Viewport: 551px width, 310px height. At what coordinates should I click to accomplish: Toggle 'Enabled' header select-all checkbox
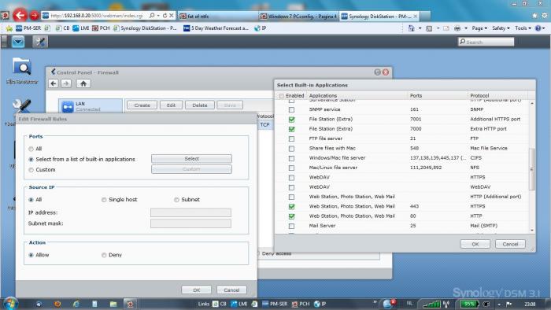[282, 96]
